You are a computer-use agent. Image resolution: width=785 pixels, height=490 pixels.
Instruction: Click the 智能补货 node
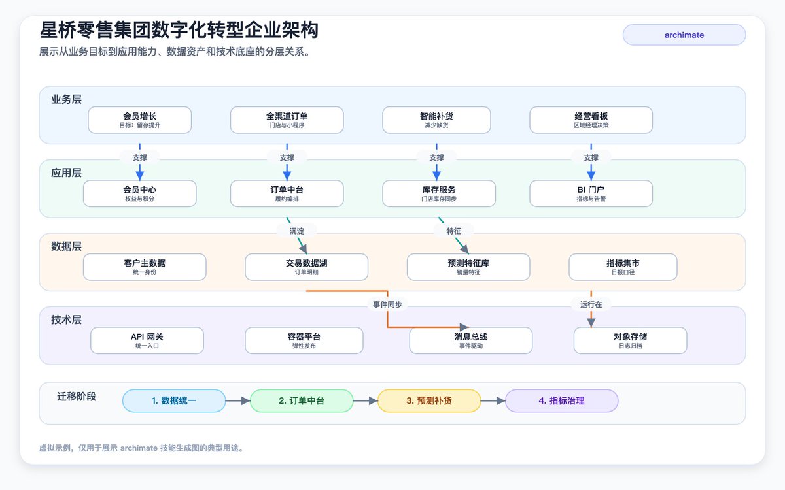tap(436, 120)
